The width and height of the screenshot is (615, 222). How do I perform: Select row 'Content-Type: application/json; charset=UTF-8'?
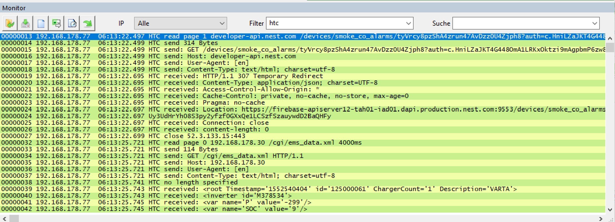pyautogui.click(x=303, y=83)
